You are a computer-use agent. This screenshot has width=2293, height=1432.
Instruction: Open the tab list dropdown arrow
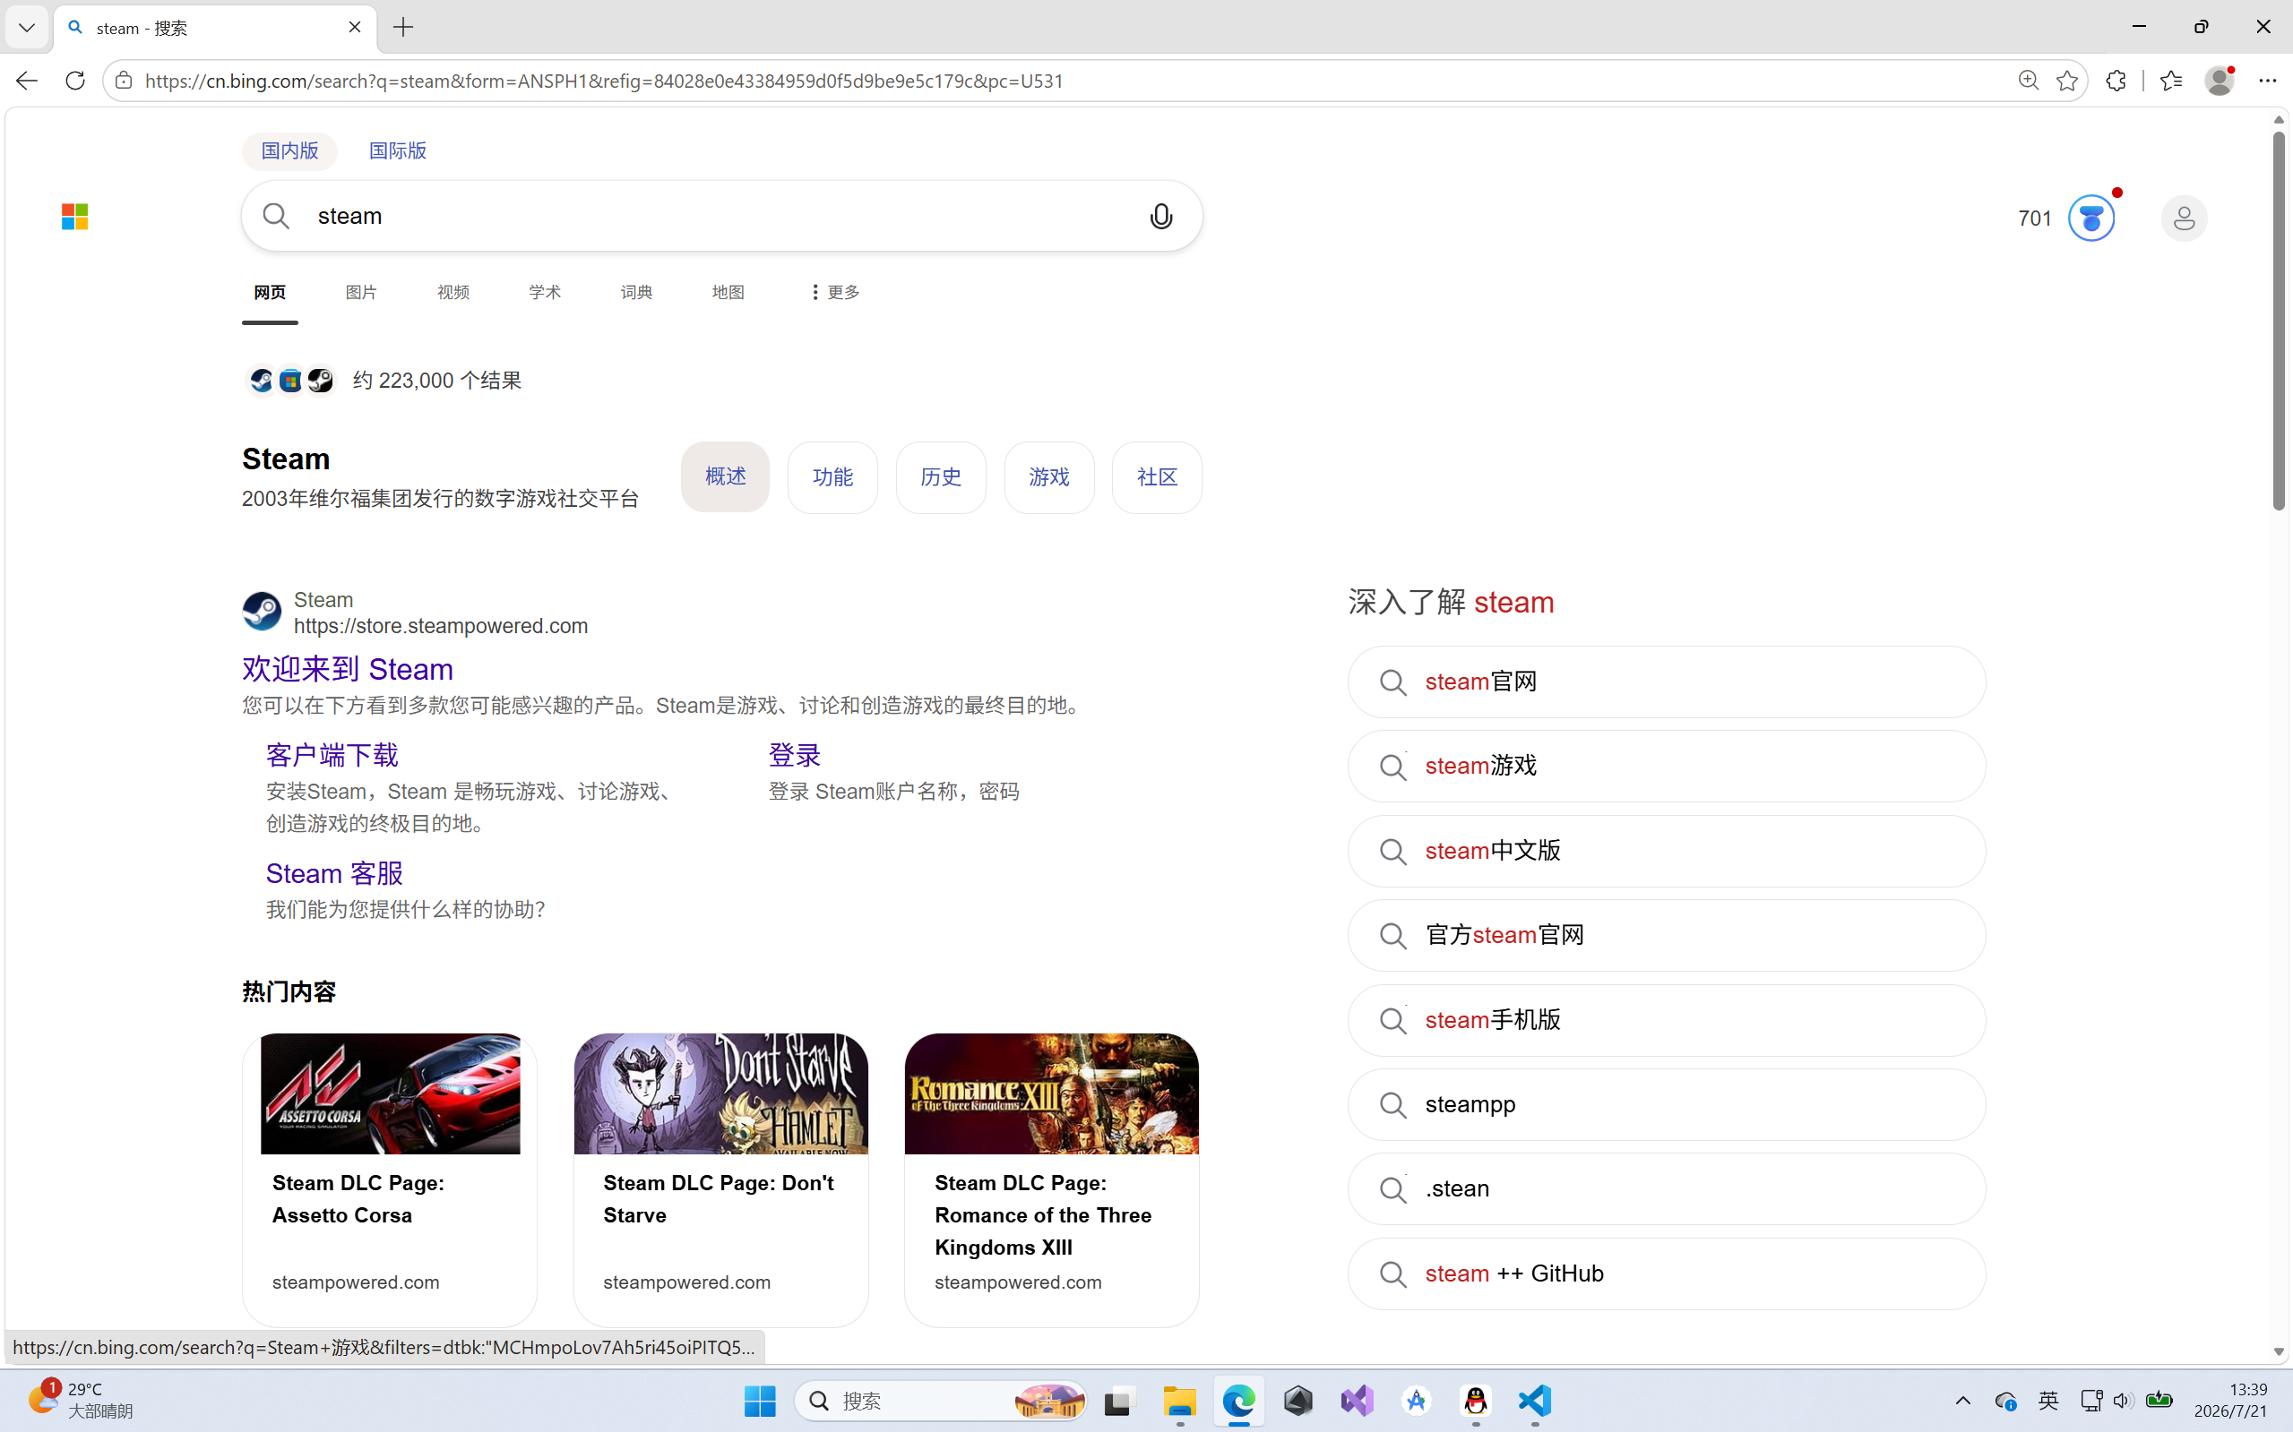pyautogui.click(x=27, y=28)
